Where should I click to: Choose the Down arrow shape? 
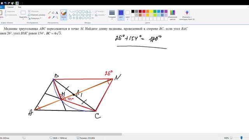pos(70,18)
